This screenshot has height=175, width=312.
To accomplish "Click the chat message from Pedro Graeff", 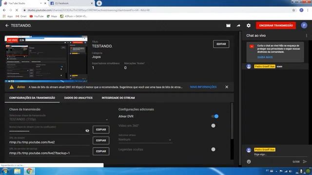I will click(275, 67).
